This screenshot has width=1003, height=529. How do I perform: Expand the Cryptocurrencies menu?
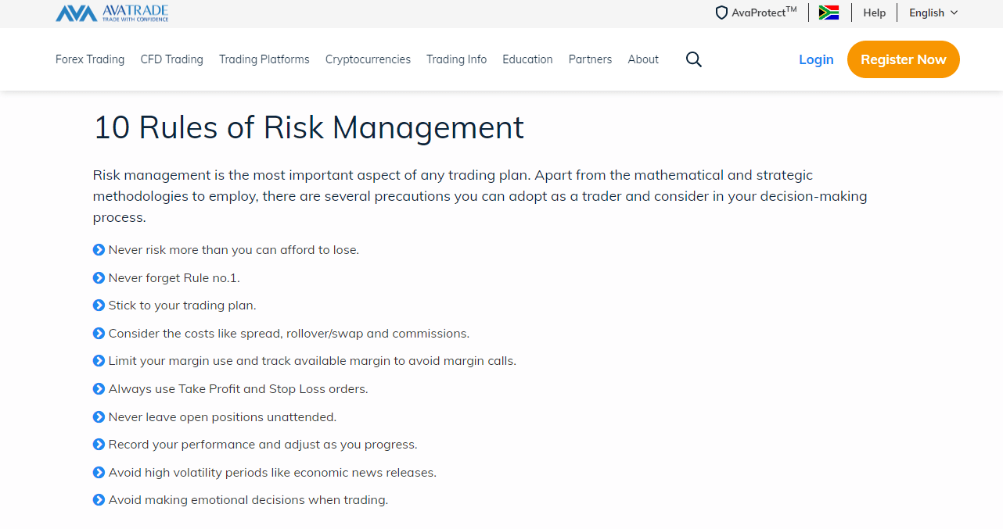(x=368, y=59)
